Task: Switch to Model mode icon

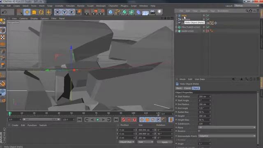Action: point(3,30)
